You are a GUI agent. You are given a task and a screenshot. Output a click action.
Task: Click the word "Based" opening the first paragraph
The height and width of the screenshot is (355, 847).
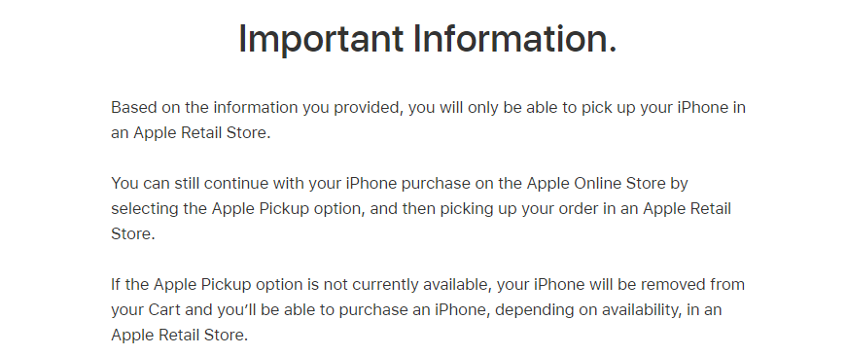128,108
